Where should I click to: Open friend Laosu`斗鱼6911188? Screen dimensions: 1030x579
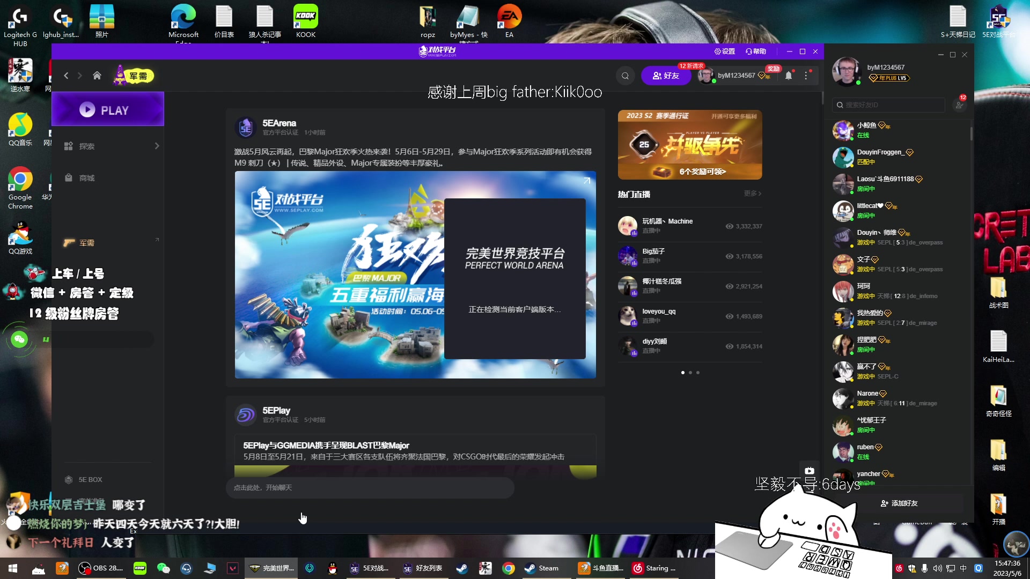pyautogui.click(x=900, y=184)
